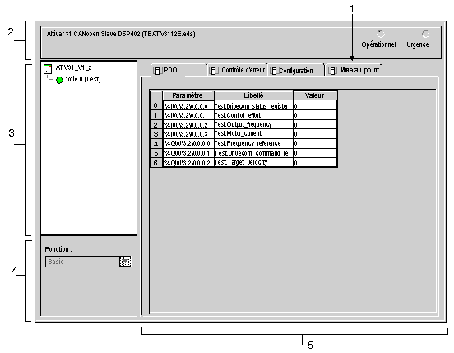The width and height of the screenshot is (454, 353).
Task: Select the Test.Target_velocity label cell
Action: click(253, 162)
